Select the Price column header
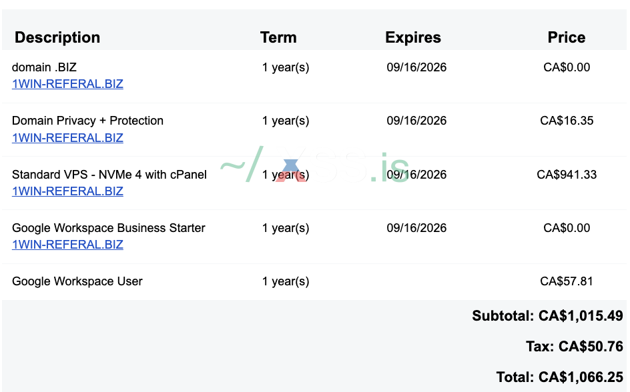630x392 pixels. 567,37
